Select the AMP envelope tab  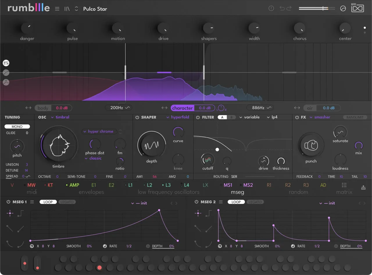(74, 185)
